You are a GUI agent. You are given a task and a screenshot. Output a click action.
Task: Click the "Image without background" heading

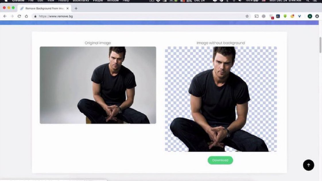221,43
